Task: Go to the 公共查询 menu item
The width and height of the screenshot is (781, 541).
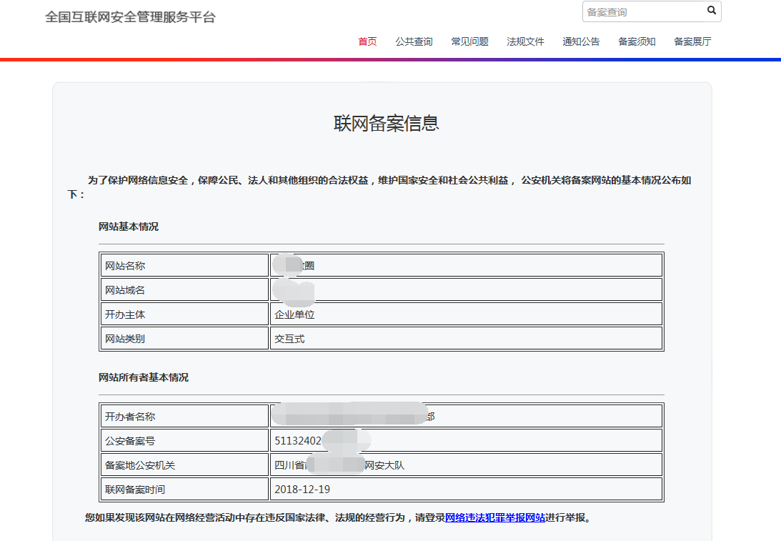Action: click(x=414, y=41)
